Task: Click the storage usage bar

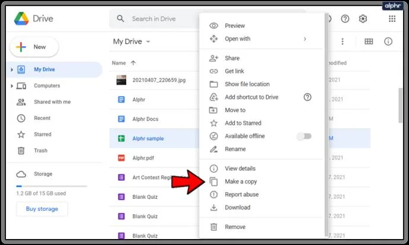Action: (x=52, y=186)
